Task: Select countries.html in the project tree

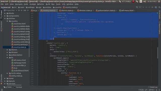Action: point(18,24)
